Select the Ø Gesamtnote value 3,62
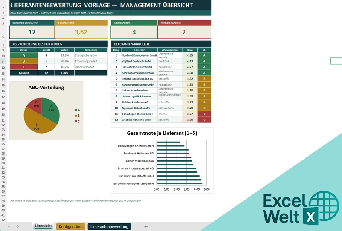This screenshot has width=342, height=231. [x=81, y=32]
